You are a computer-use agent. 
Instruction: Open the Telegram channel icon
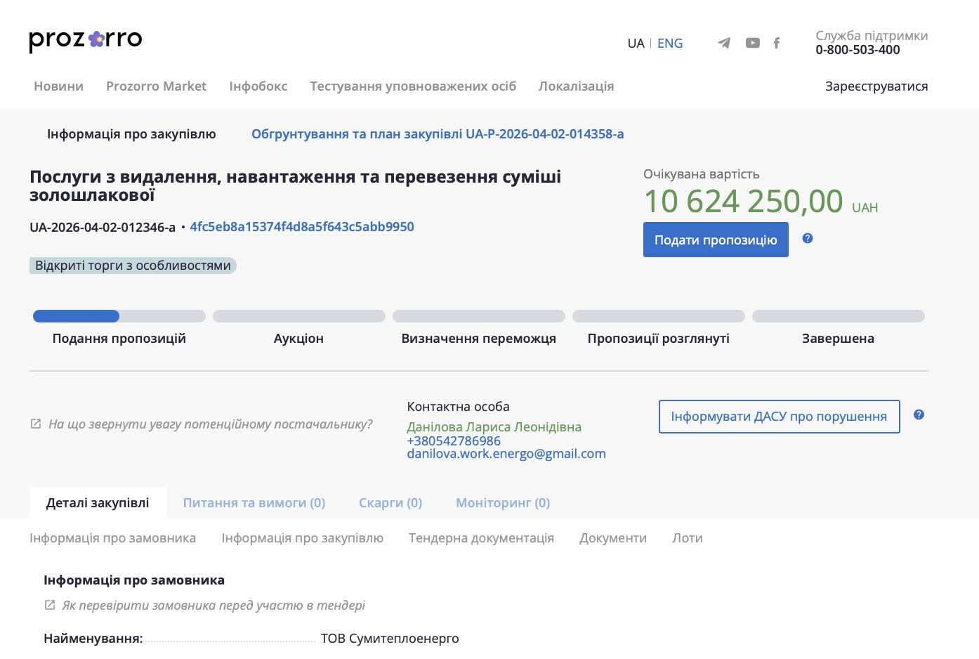(x=724, y=44)
